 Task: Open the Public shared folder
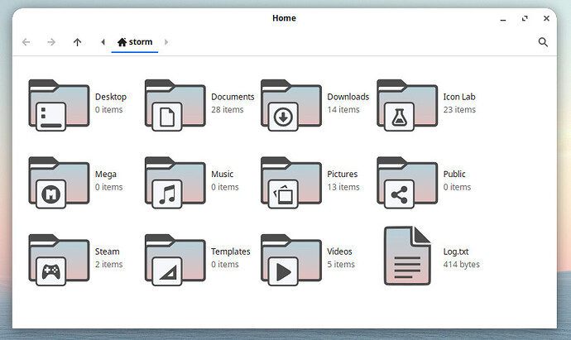pyautogui.click(x=406, y=181)
